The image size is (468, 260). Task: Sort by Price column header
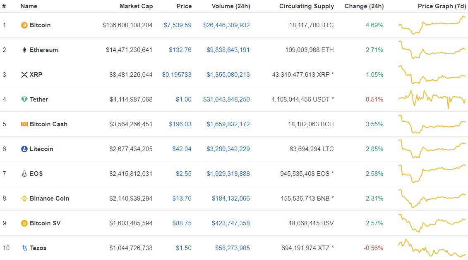click(184, 6)
